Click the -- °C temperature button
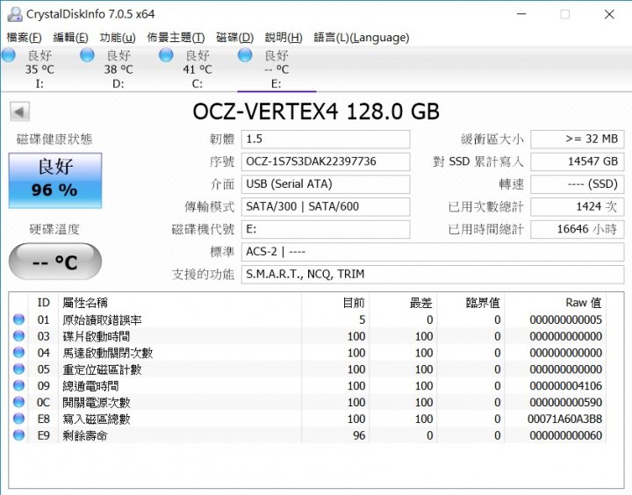Viewport: 632px width, 495px height. tap(55, 262)
